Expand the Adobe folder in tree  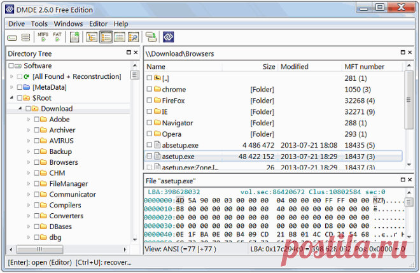(29, 120)
